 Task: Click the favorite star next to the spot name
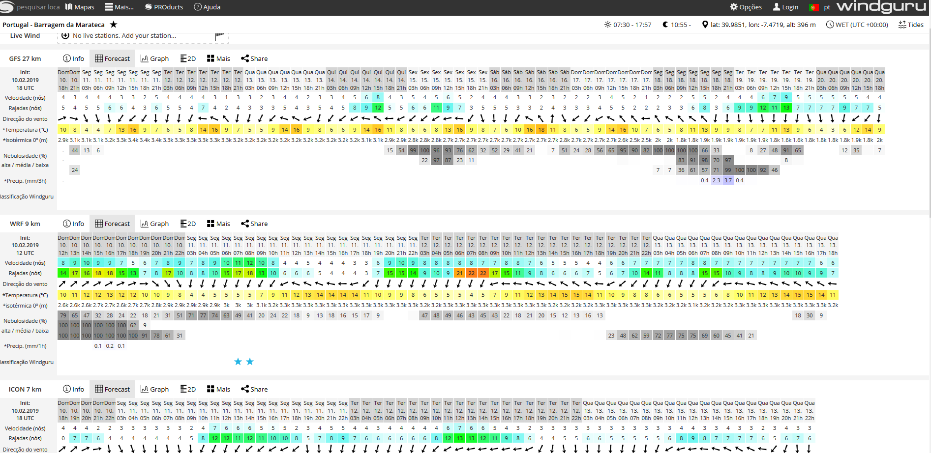114,25
